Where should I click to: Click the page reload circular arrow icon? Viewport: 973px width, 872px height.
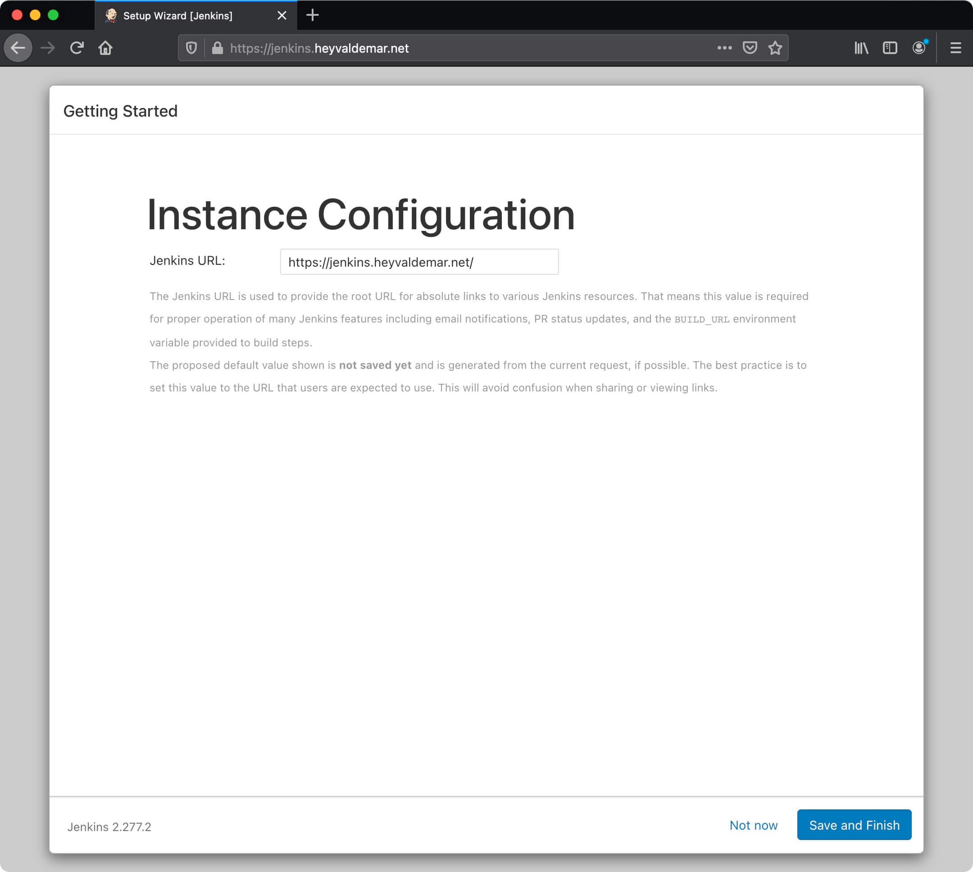77,48
